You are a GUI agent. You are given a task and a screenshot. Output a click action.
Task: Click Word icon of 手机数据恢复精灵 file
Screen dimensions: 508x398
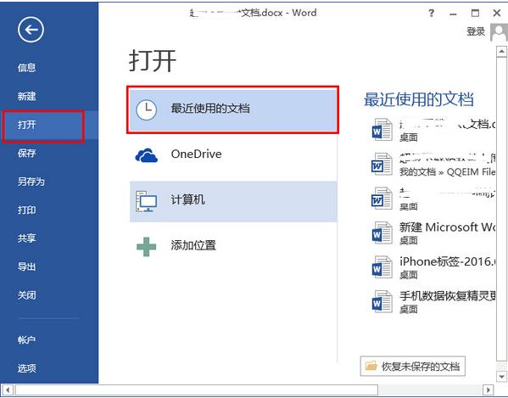pos(382,302)
